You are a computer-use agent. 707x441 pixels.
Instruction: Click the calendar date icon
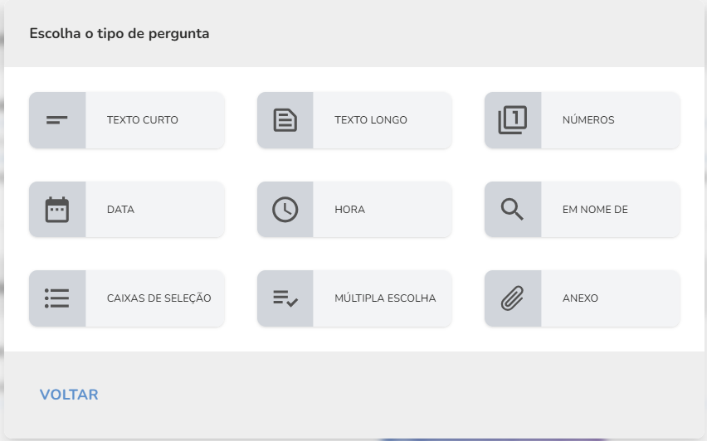(56, 210)
